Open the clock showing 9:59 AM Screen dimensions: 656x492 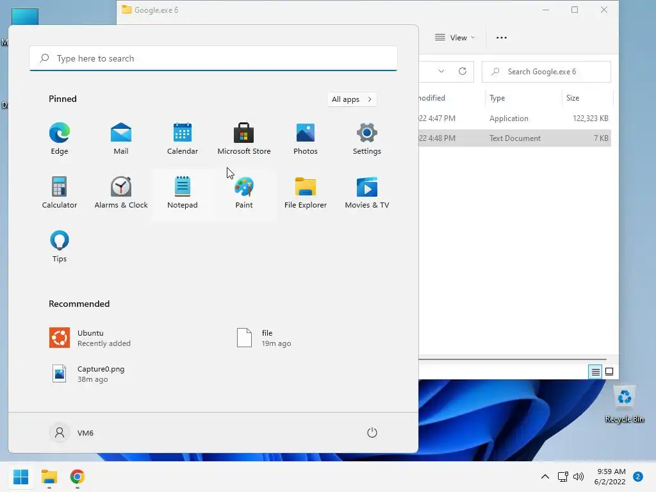610,477
